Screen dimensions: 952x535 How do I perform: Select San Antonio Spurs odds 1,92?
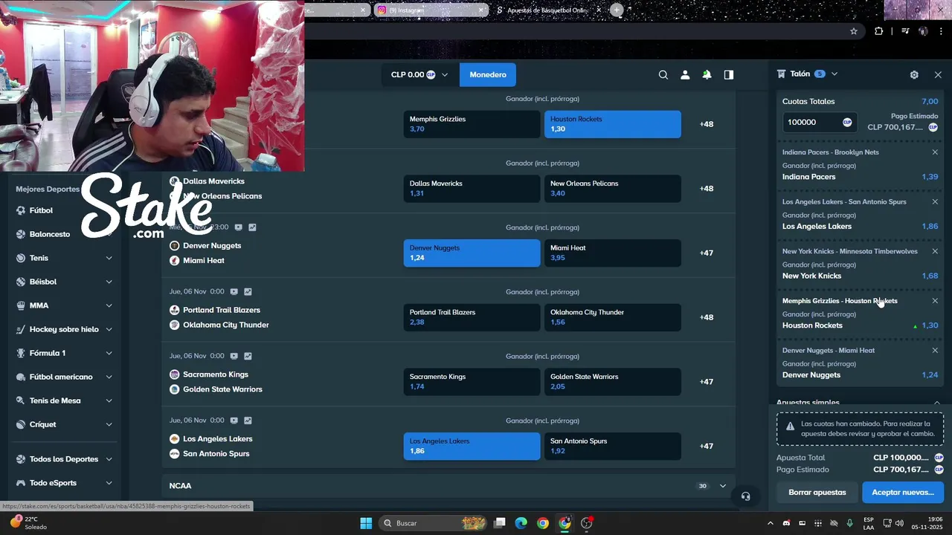click(x=613, y=446)
